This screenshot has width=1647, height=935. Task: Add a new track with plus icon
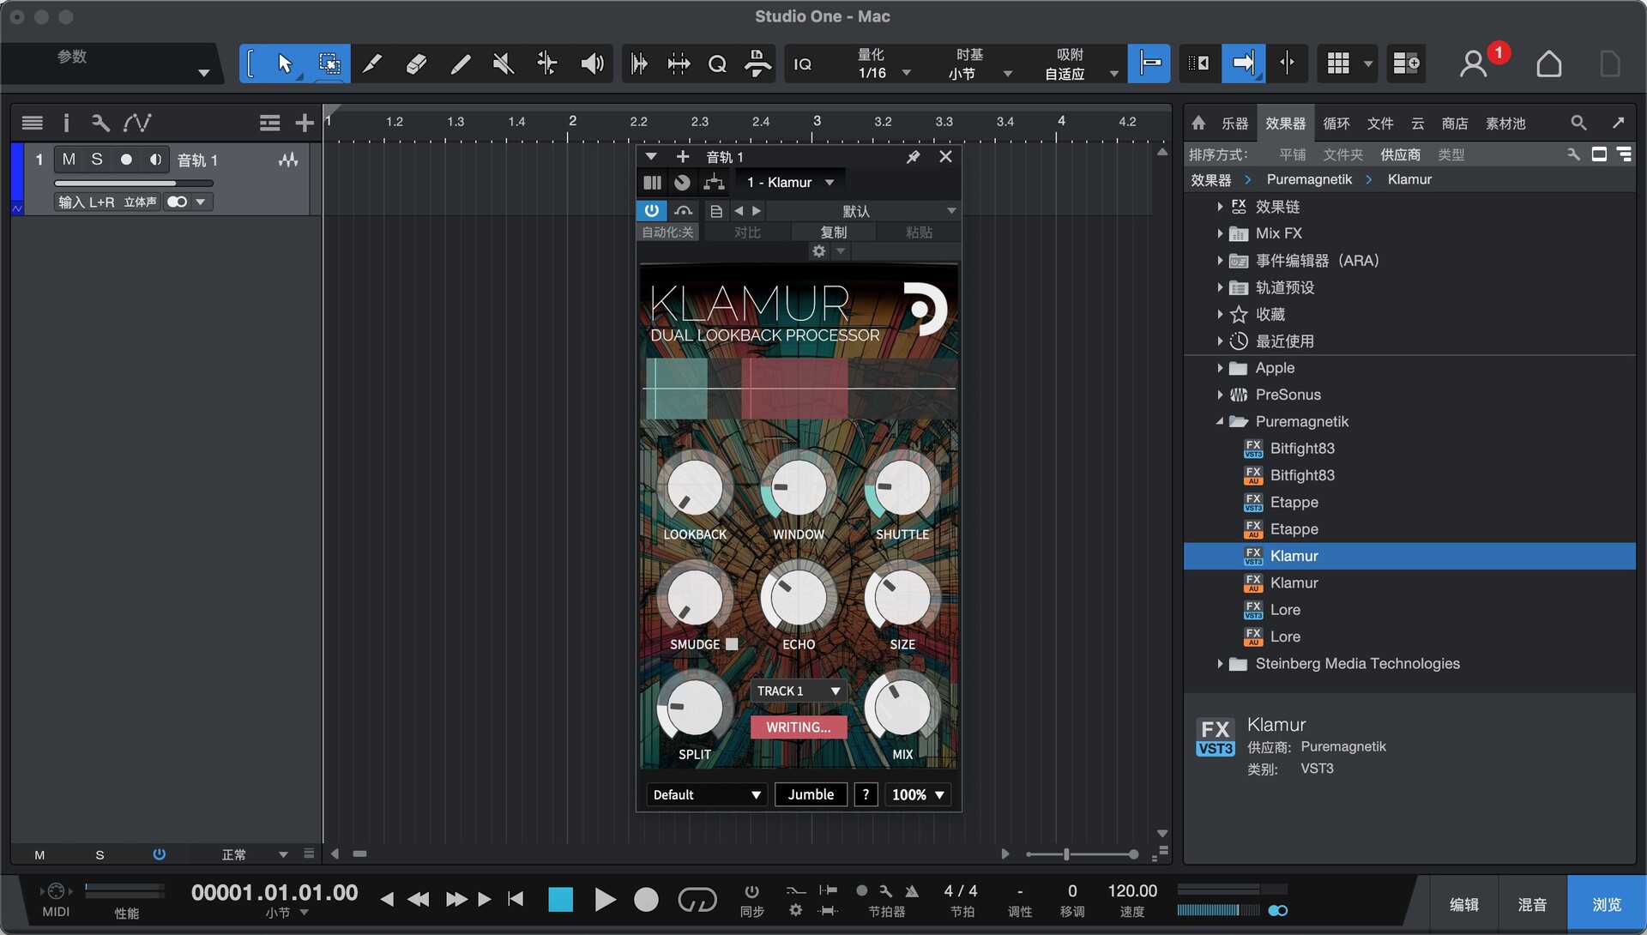[305, 123]
